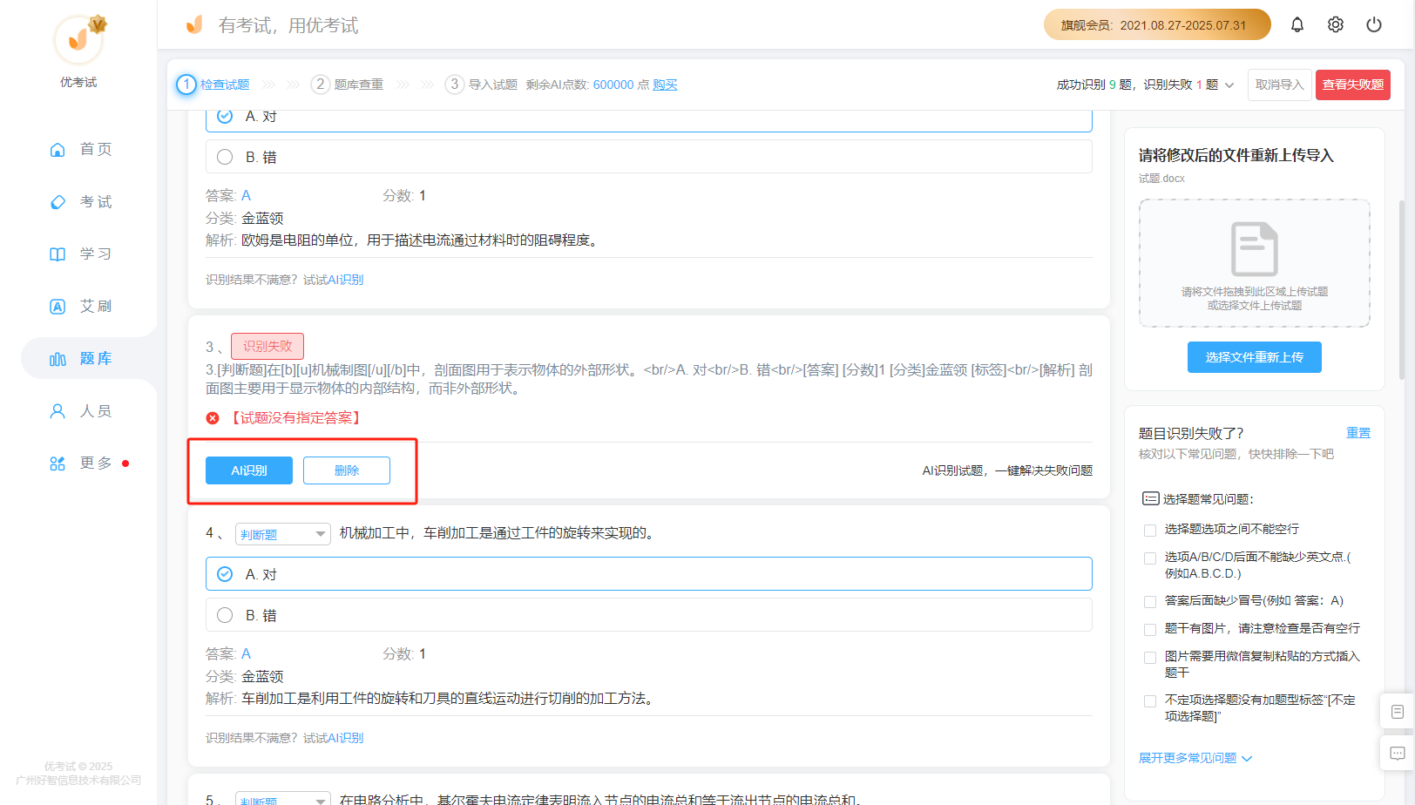The image size is (1415, 805).
Task: Click 购买 link for AI points
Action: 665,85
